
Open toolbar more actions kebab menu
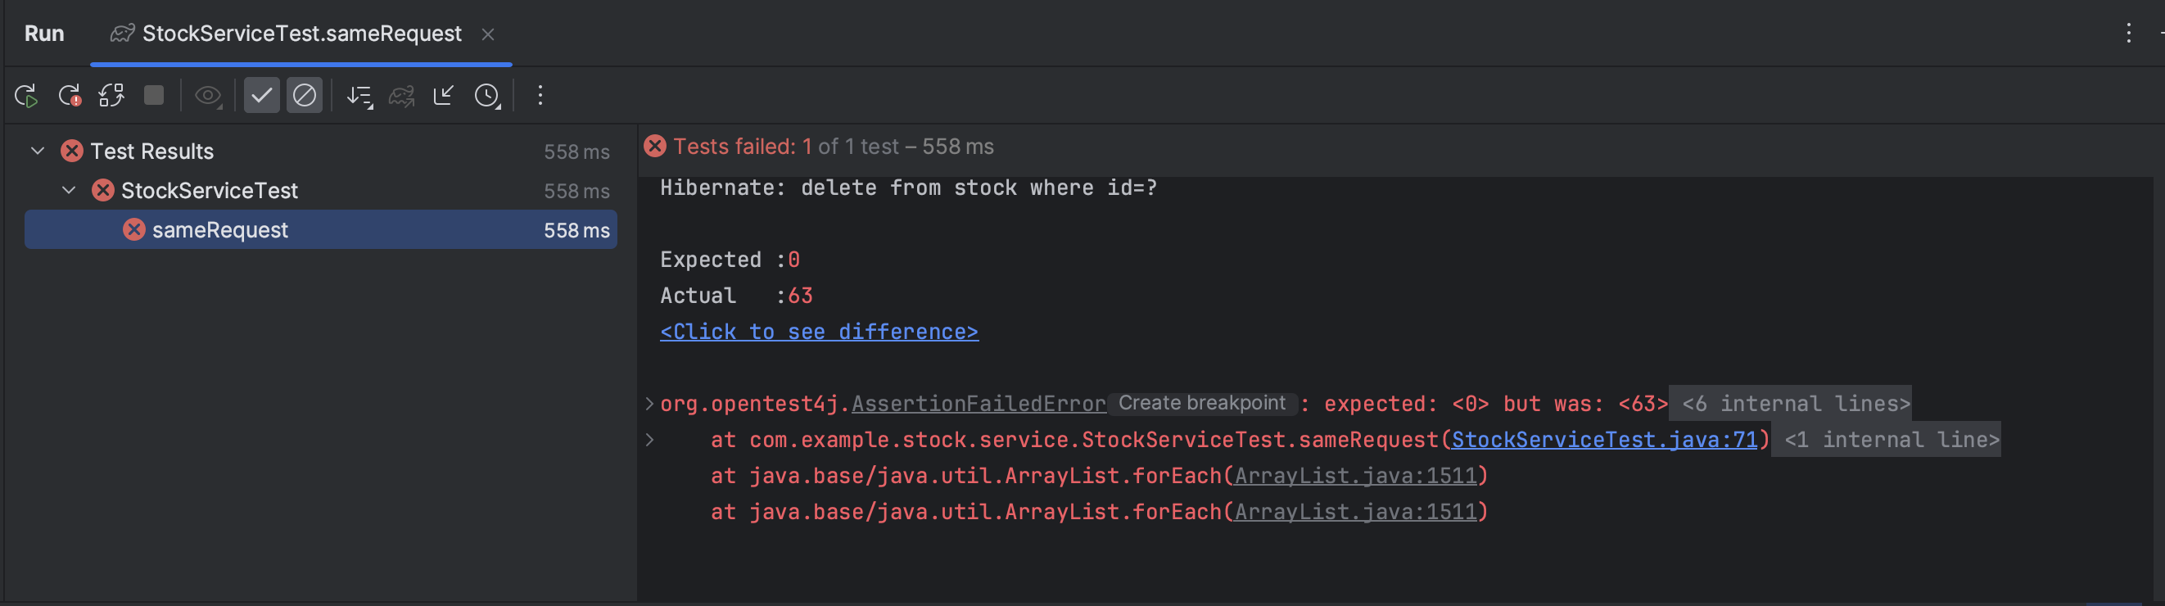[x=540, y=96]
